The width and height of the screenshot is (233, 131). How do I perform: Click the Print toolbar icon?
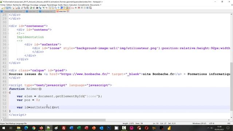coord(19,8)
